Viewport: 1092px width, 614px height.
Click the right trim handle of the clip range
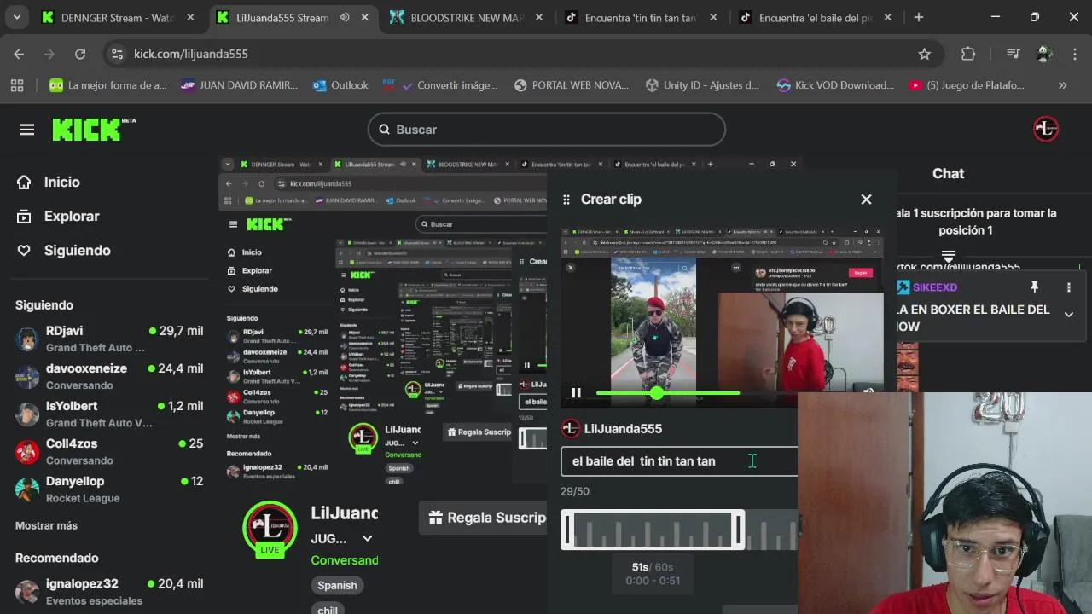click(739, 530)
